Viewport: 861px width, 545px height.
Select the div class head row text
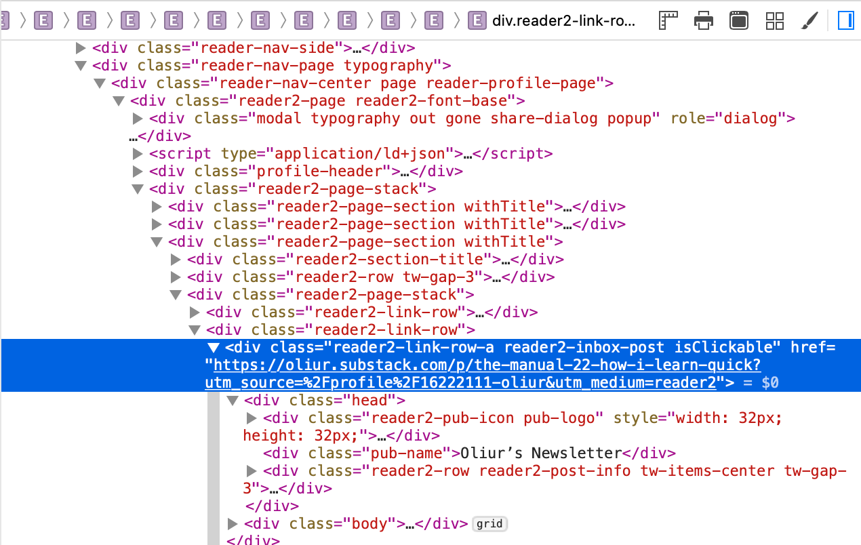point(325,401)
